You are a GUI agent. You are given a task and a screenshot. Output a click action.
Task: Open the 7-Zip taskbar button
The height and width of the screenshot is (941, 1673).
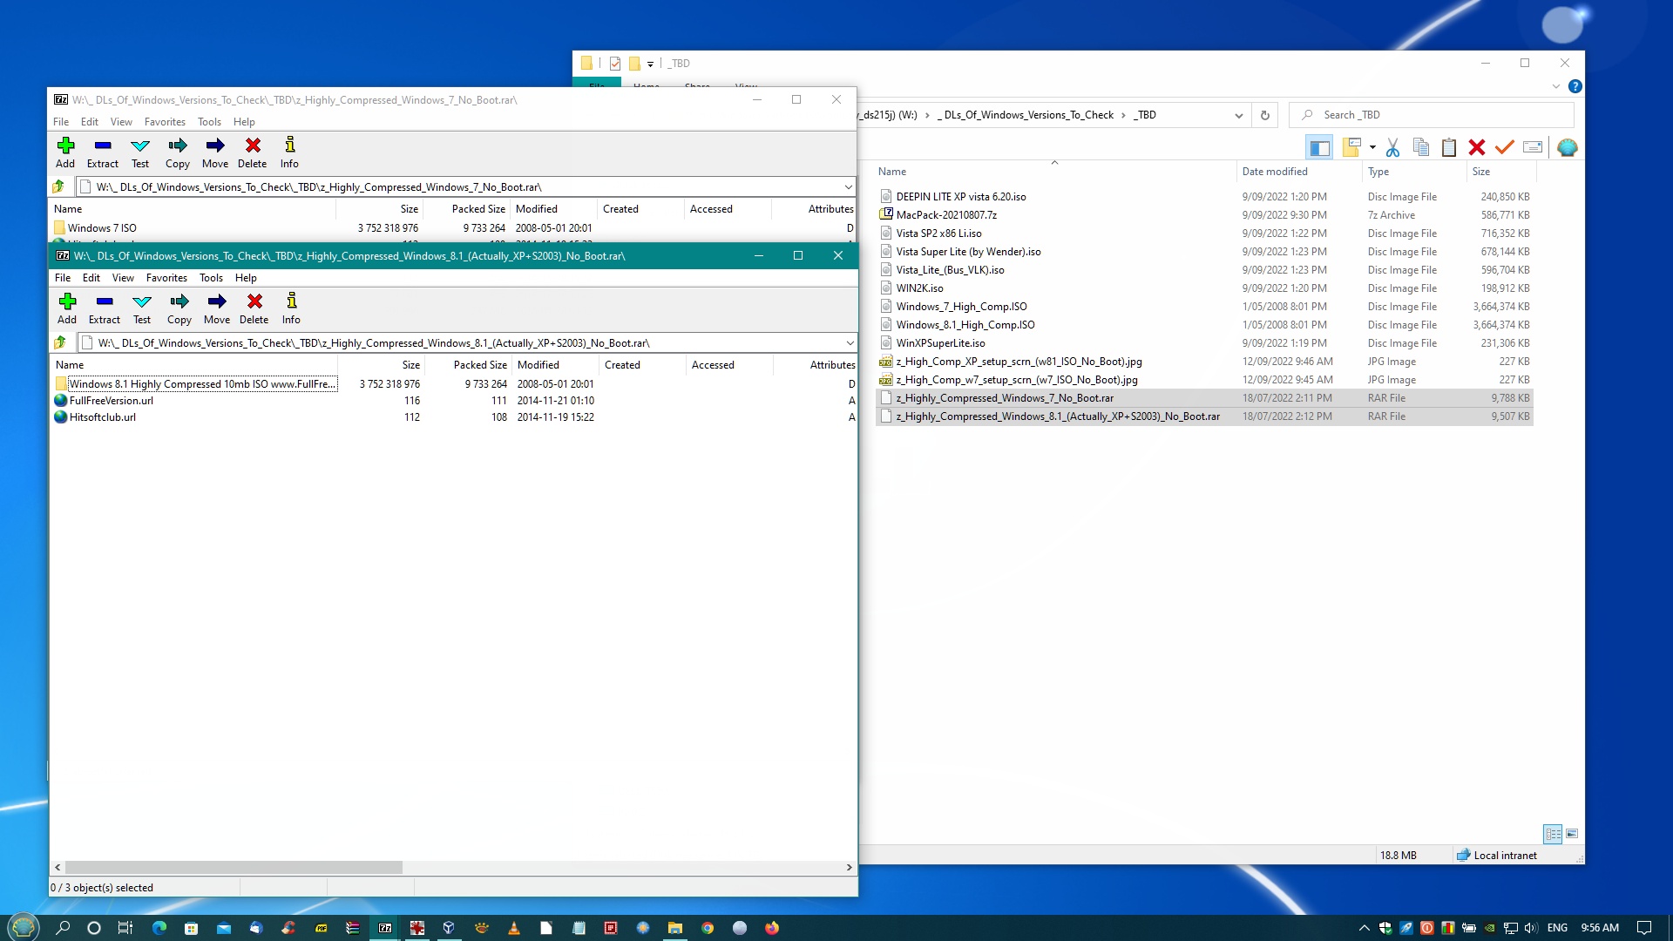pyautogui.click(x=385, y=928)
